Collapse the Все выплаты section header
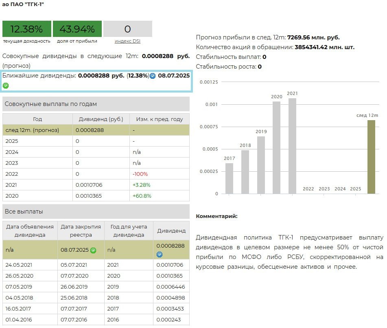The height and width of the screenshot is (328, 387). click(96, 211)
